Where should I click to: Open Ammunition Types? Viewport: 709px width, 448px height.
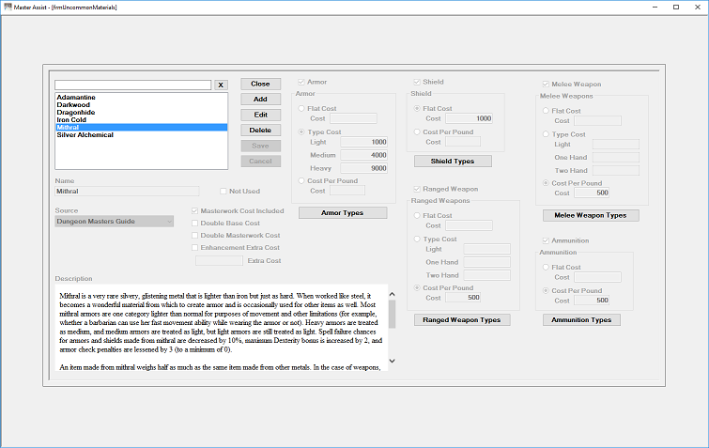(x=581, y=319)
